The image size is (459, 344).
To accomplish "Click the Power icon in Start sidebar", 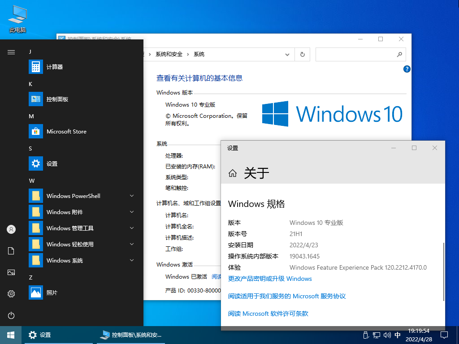I will tap(11, 315).
